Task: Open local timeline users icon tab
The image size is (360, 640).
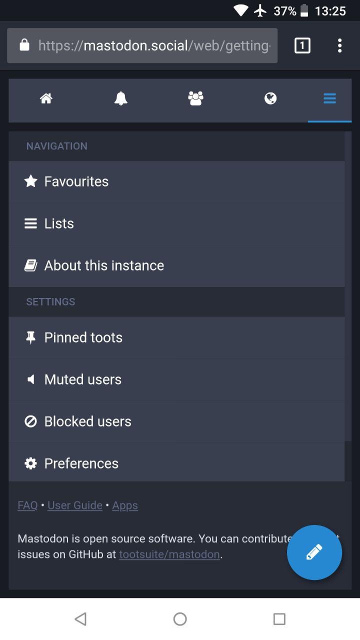Action: pos(195,98)
